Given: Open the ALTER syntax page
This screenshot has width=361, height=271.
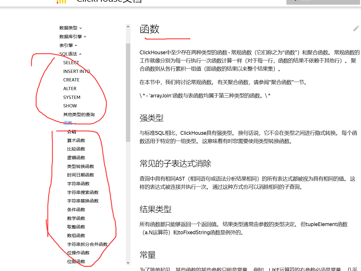Looking at the screenshot, I should [x=70, y=89].
